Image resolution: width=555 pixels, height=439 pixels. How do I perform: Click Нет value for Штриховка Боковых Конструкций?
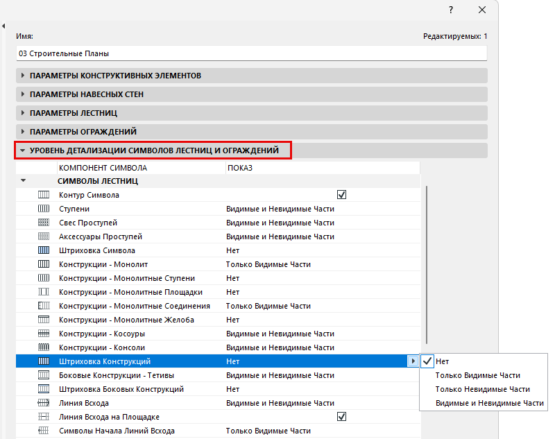point(232,389)
